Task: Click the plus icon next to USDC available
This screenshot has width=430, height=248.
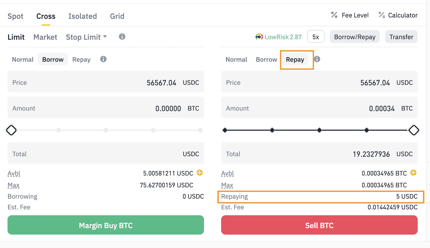Action: click(200, 173)
